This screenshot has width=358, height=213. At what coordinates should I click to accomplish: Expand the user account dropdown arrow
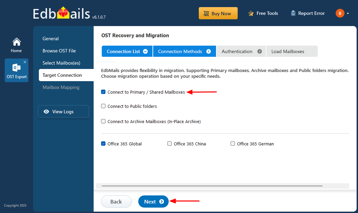coord(348,14)
